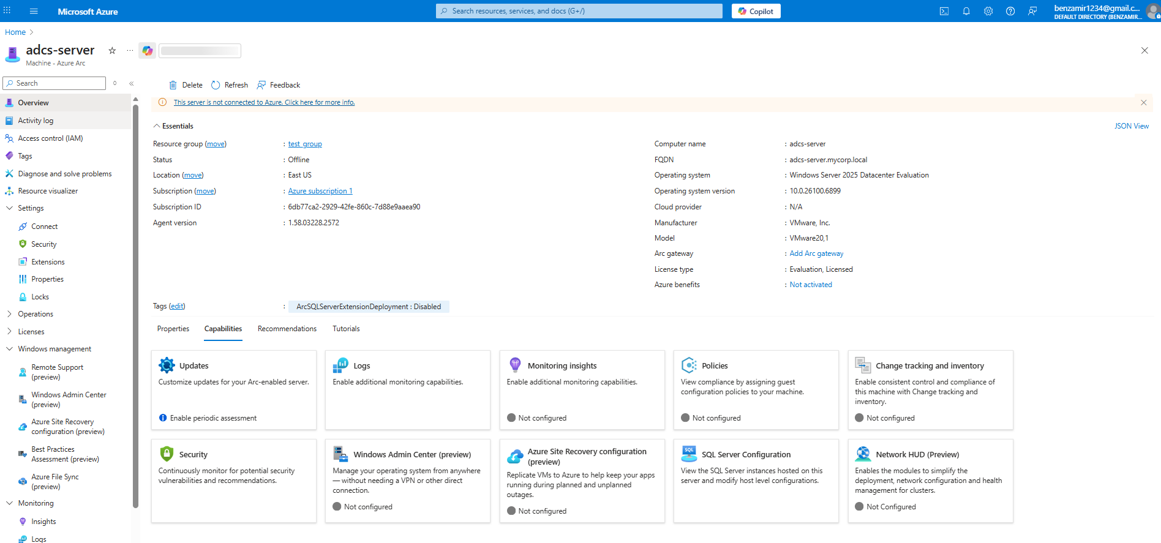Screen dimensions: 1161x543
Task: Dismiss the not connected warning banner
Action: point(1143,103)
